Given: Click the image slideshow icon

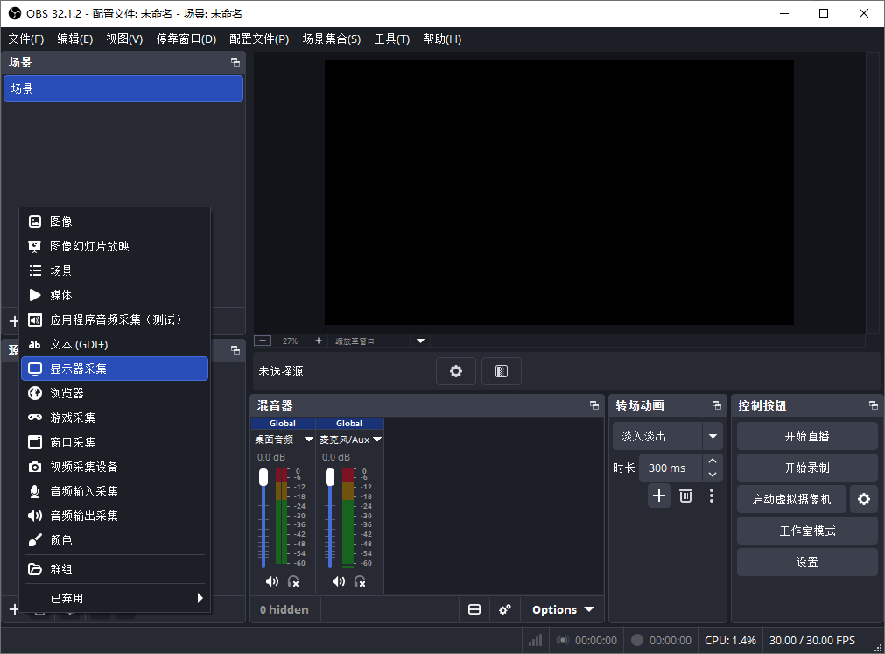Looking at the screenshot, I should [35, 246].
